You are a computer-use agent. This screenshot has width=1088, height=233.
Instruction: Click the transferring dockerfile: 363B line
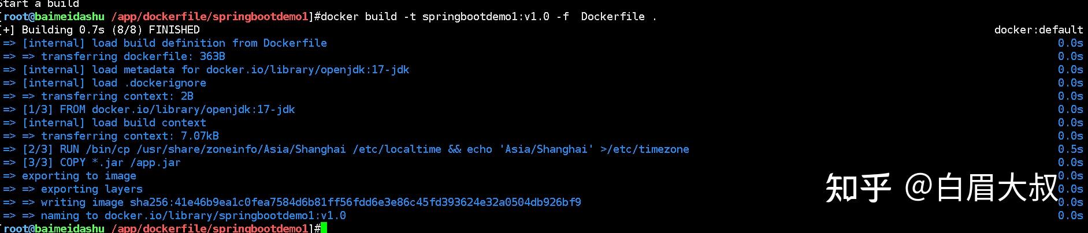[x=114, y=57]
